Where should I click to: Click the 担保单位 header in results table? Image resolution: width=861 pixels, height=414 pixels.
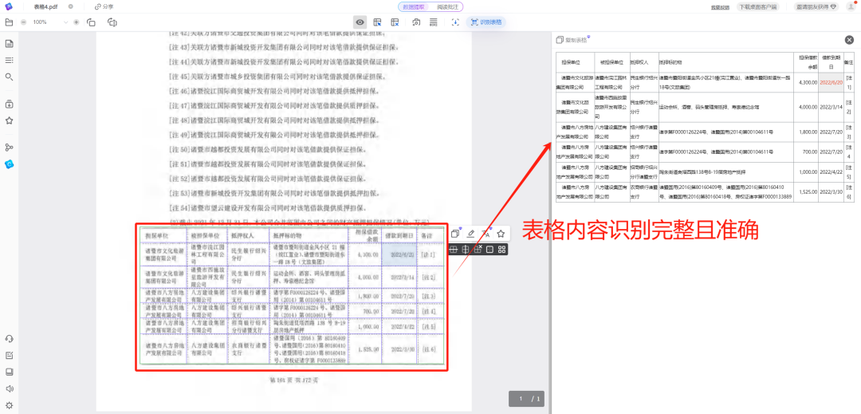(x=575, y=62)
